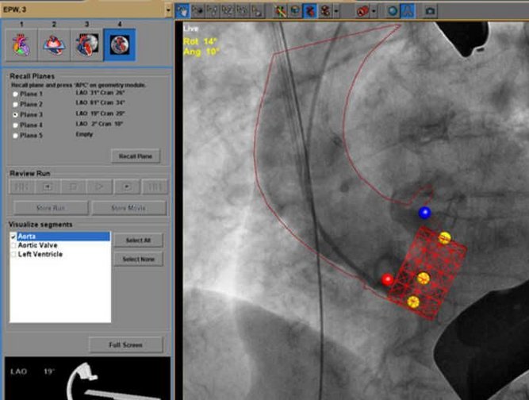Image resolution: width=529 pixels, height=400 pixels.
Task: Click the highlighted bifurcated vessel icon
Action: (408, 11)
